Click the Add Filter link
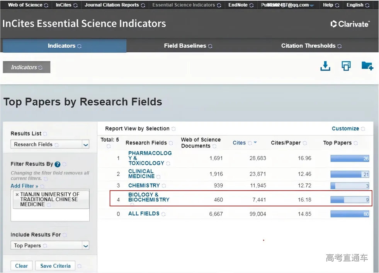This screenshot has height=273, width=379. coord(24,186)
